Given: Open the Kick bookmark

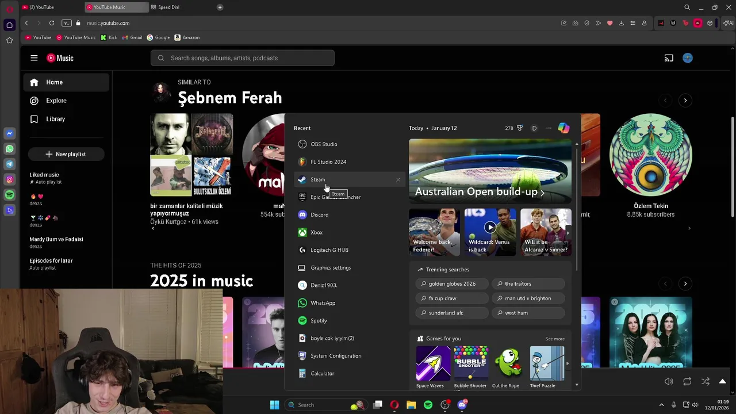Looking at the screenshot, I should (x=109, y=37).
